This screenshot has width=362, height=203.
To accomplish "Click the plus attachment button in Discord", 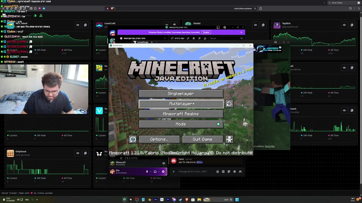I will coord(174,171).
